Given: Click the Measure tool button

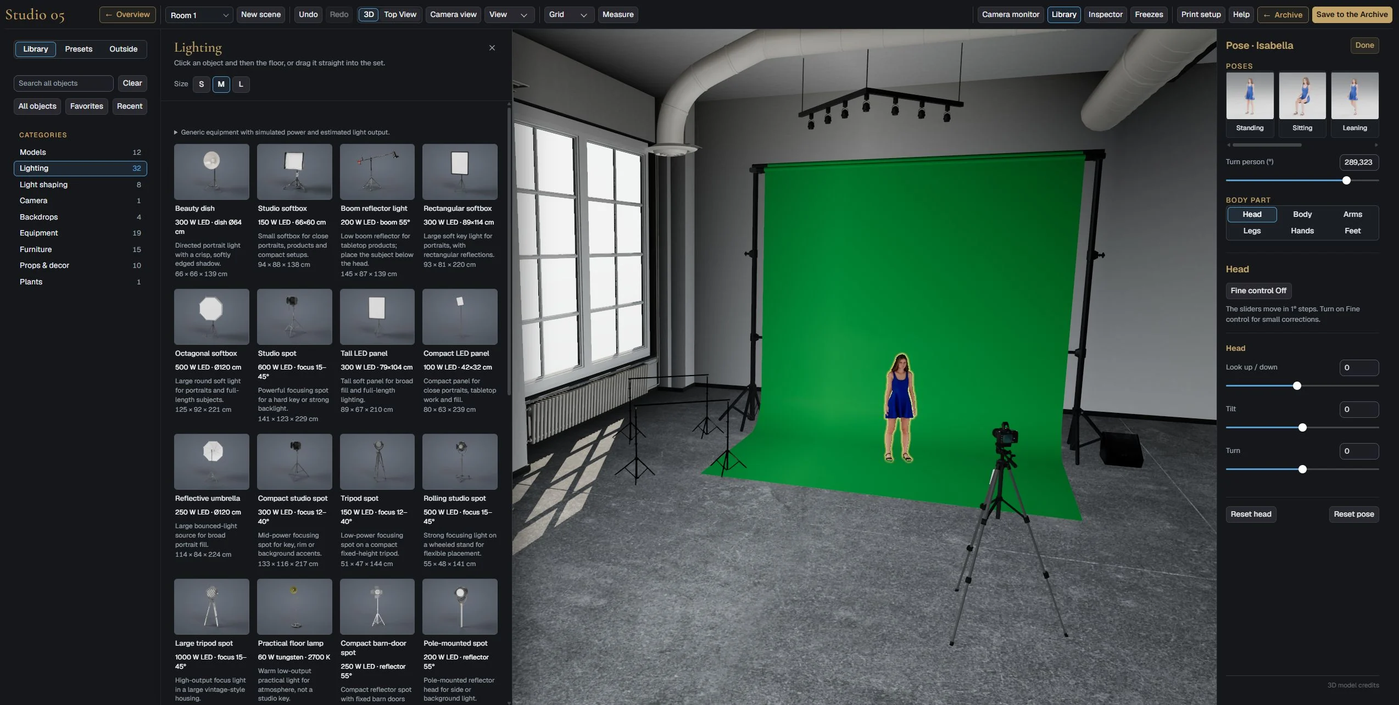Looking at the screenshot, I should point(617,15).
